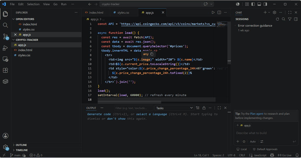Click Ln 18, Col 1 position indicator
The width and height of the screenshot is (301, 158).
(x=201, y=155)
